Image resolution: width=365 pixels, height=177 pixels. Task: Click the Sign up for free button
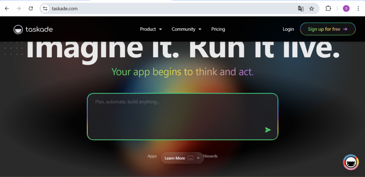pos(328,29)
